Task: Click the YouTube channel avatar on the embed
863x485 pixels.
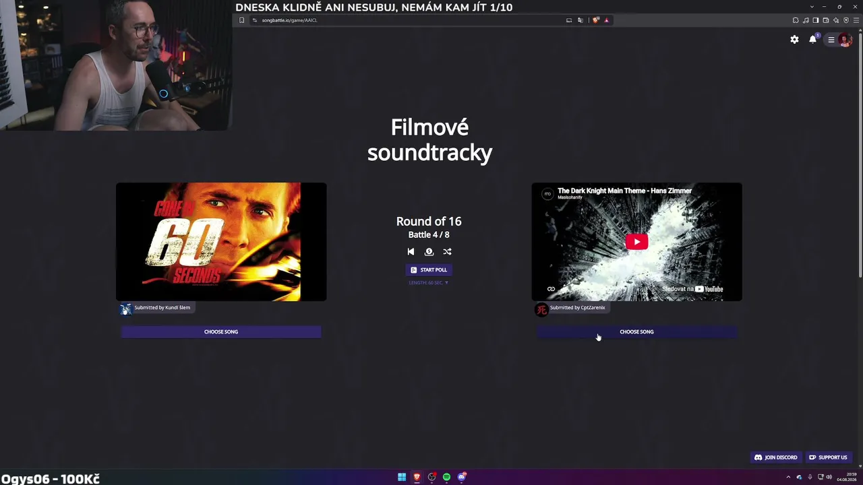Action: click(547, 194)
